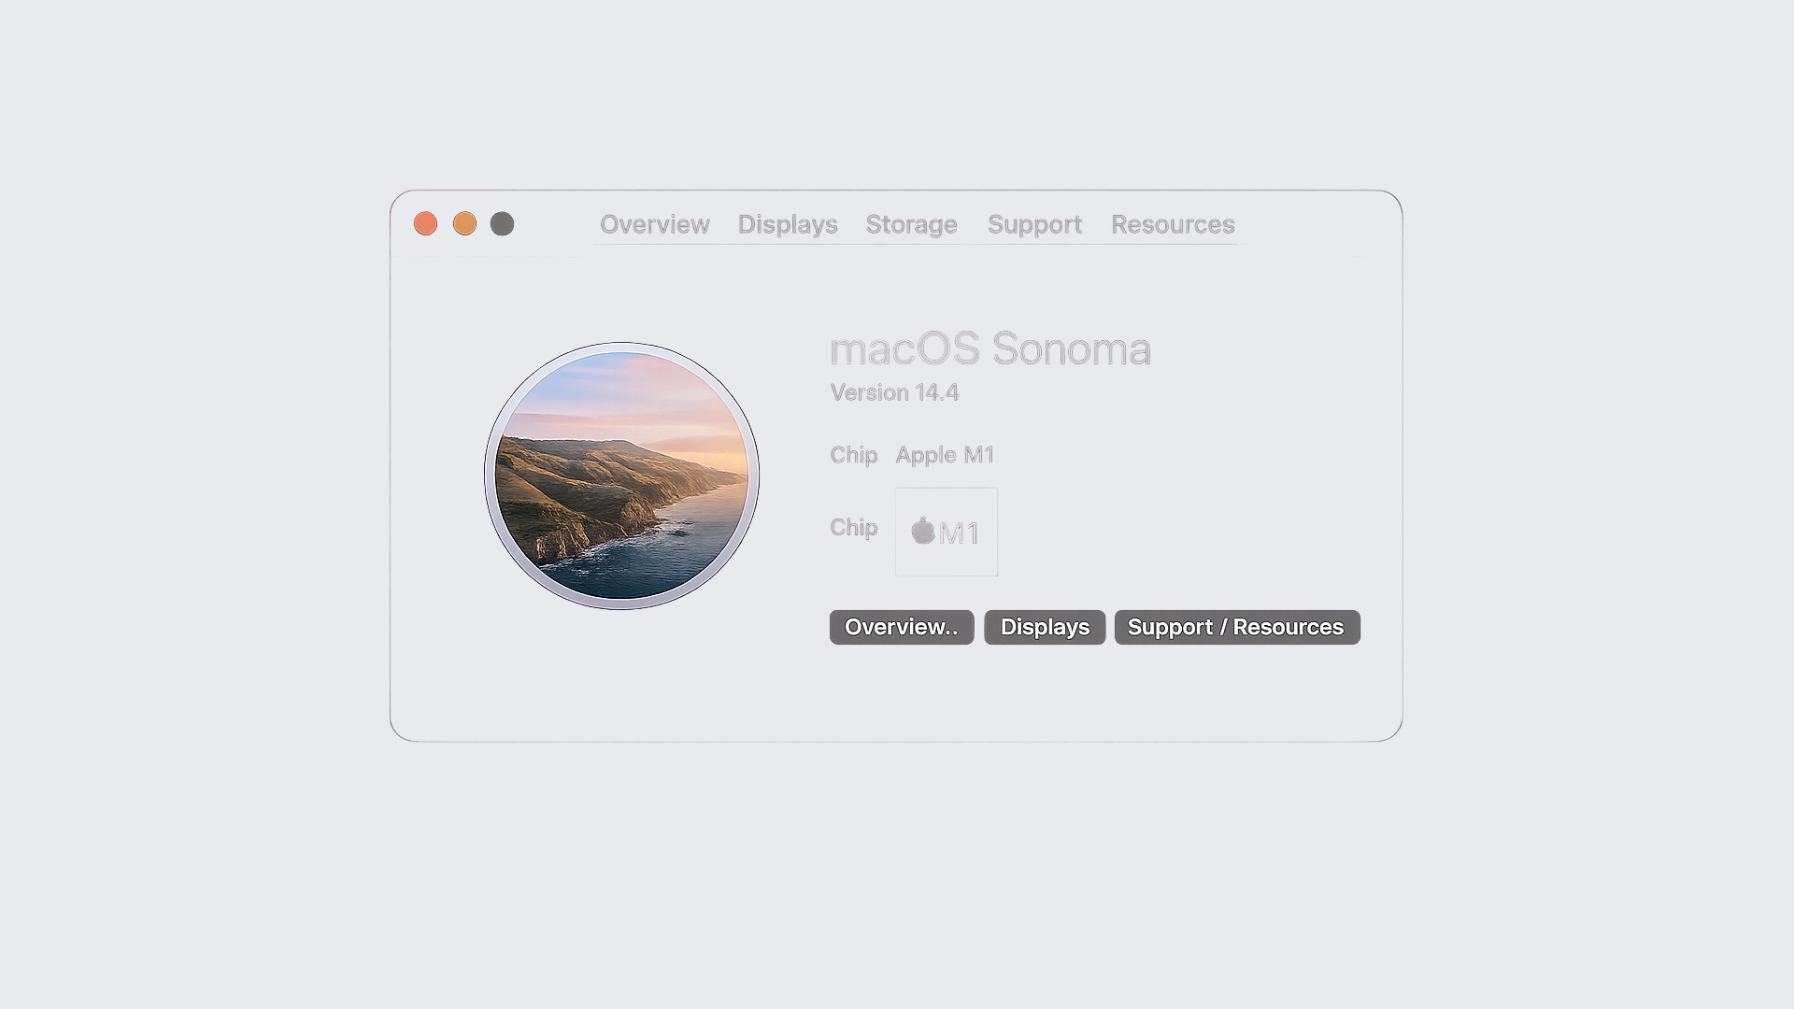Go to the Support tab
Image resolution: width=1794 pixels, height=1009 pixels.
[1034, 224]
